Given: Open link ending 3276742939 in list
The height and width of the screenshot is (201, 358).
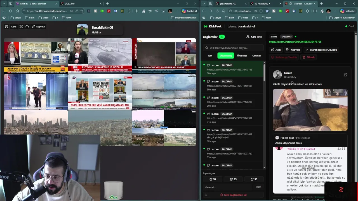Looking at the screenshot, I should [232, 118].
